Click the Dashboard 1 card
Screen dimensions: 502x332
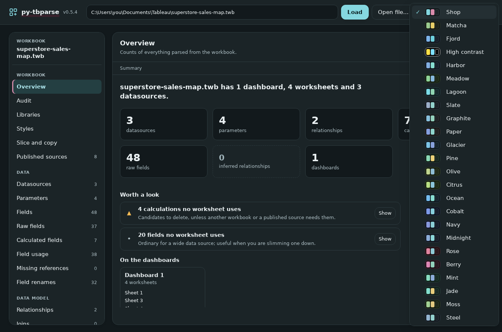162,287
